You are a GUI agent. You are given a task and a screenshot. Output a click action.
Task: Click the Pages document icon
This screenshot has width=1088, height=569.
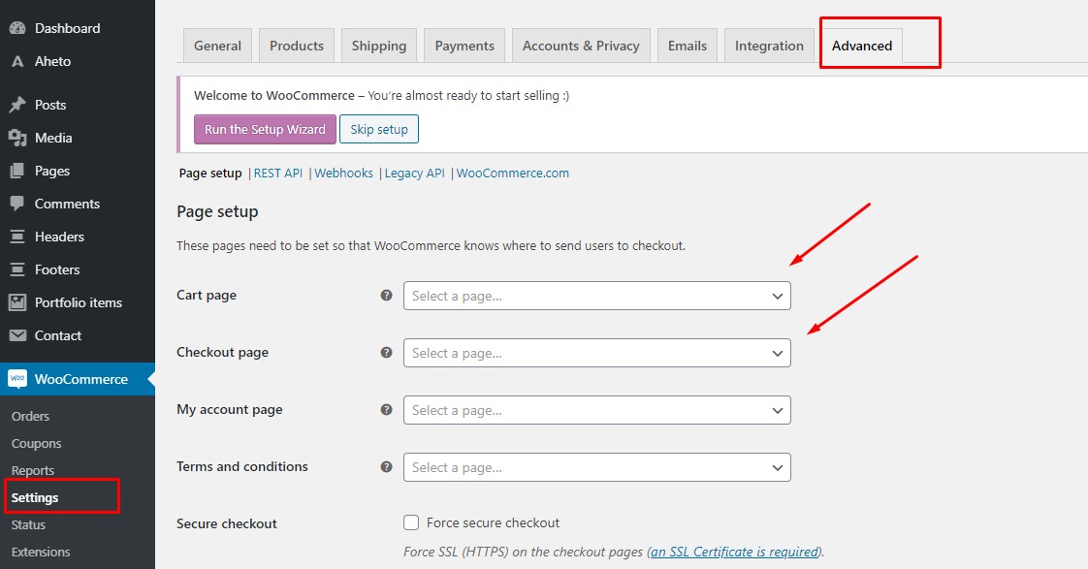17,171
